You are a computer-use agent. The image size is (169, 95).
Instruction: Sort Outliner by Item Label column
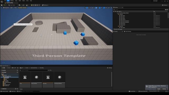tap(119, 11)
